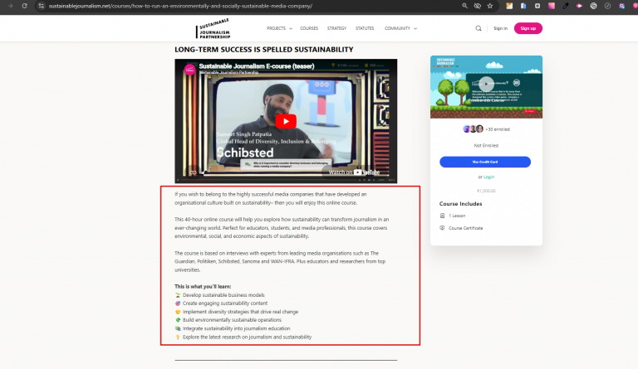Click 'This is what you'll learn:' heading
Screen dimensions: 638x369
click(203, 287)
